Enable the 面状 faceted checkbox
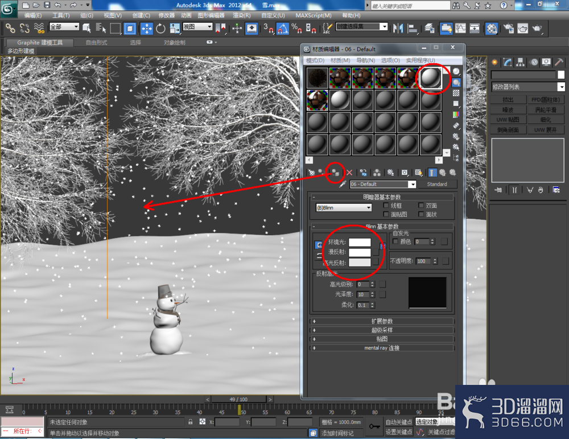The image size is (569, 439). pyautogui.click(x=421, y=214)
